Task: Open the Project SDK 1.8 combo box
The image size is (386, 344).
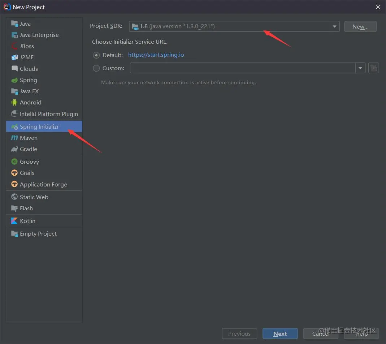Action: coord(234,26)
